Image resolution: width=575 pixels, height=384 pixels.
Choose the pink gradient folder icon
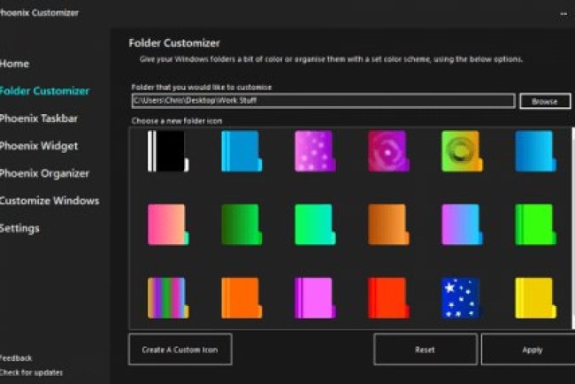[167, 225]
